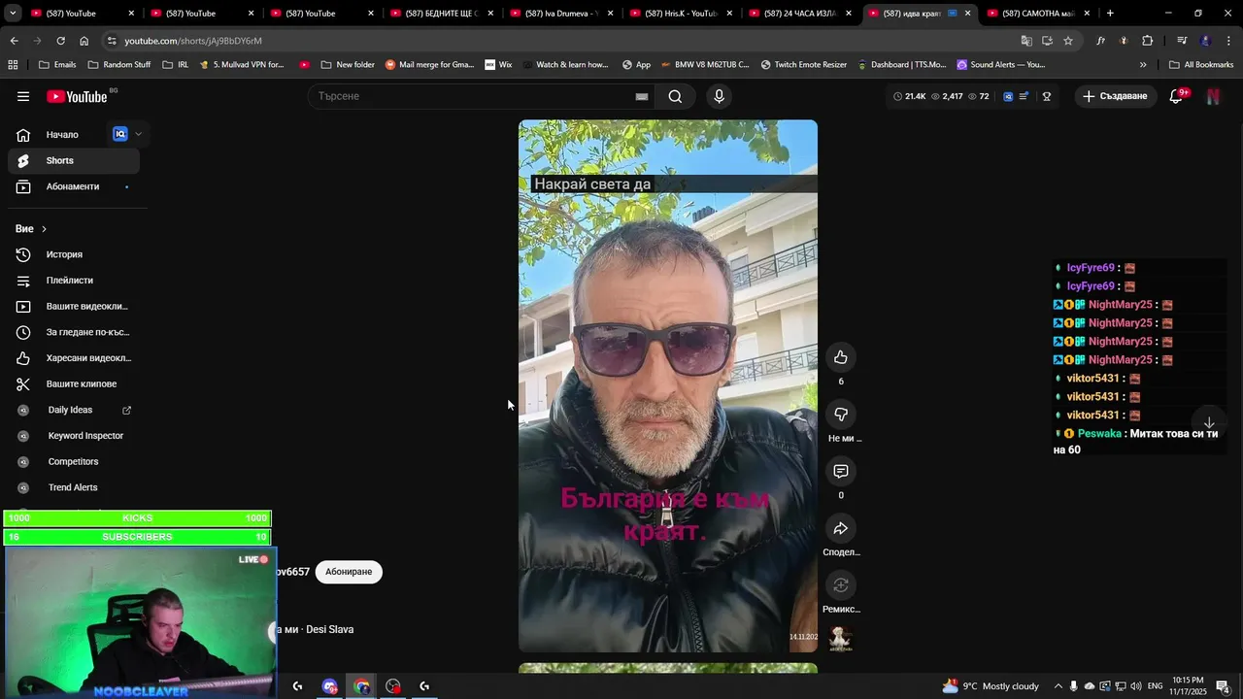Open the New folder bookmark folder
This screenshot has width=1243, height=699.
coord(347,65)
